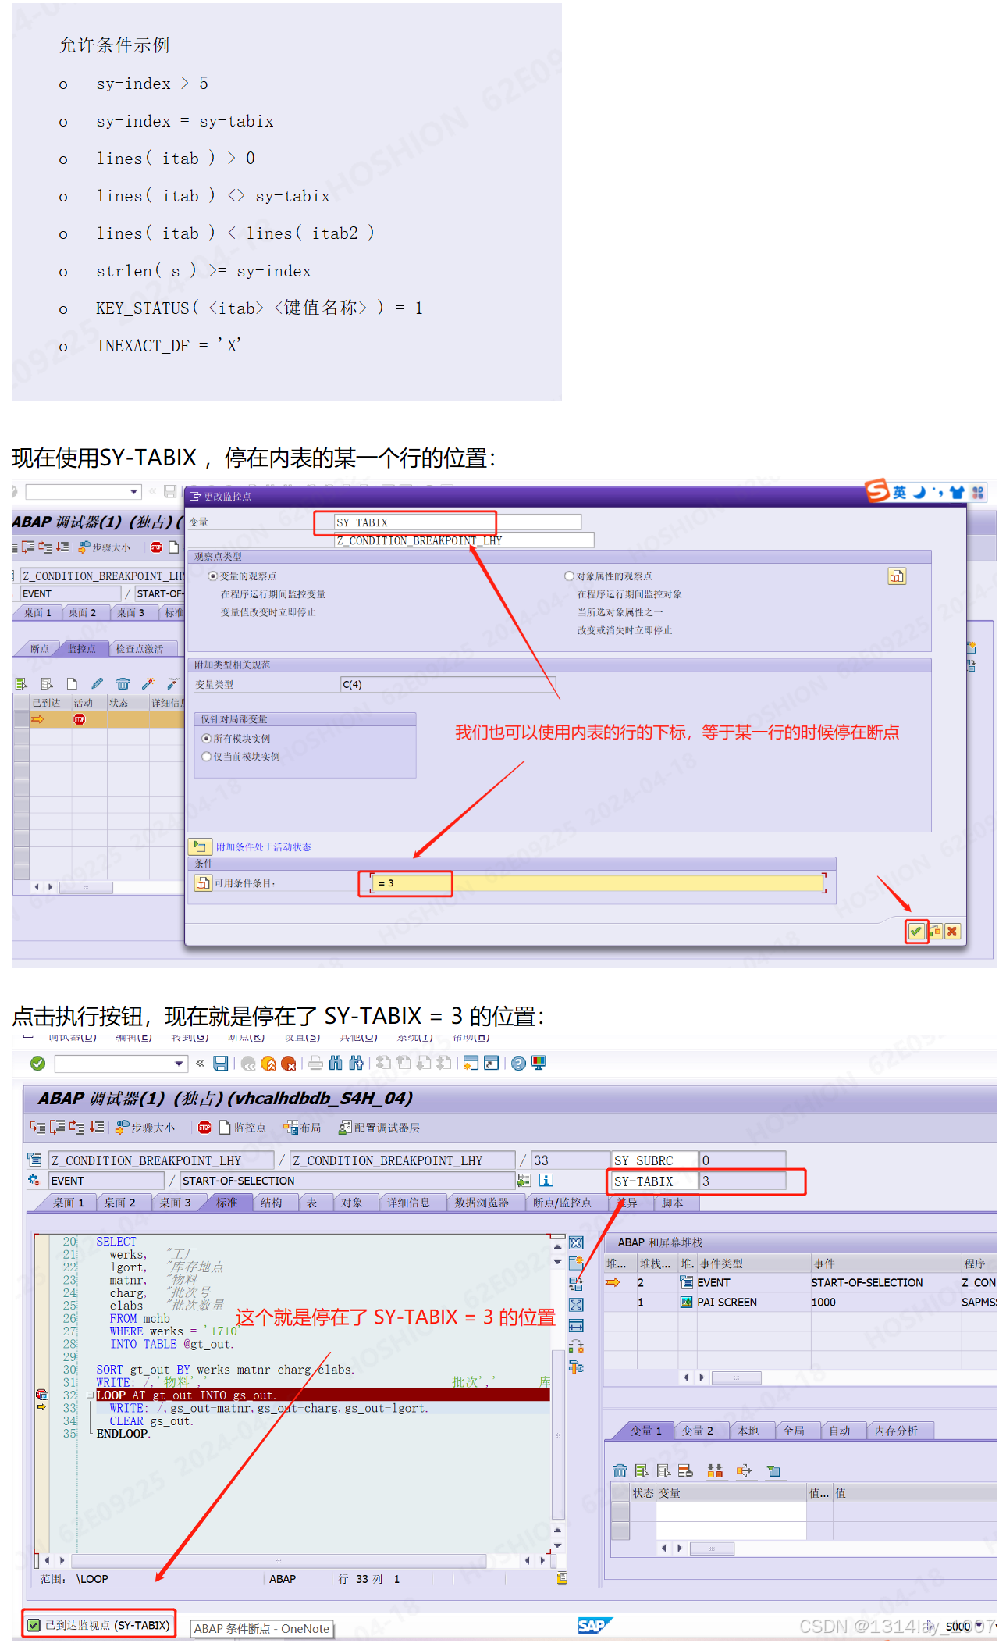Click horizontal scrollbar of the code editor
999x1643 pixels.
pyautogui.click(x=279, y=1560)
